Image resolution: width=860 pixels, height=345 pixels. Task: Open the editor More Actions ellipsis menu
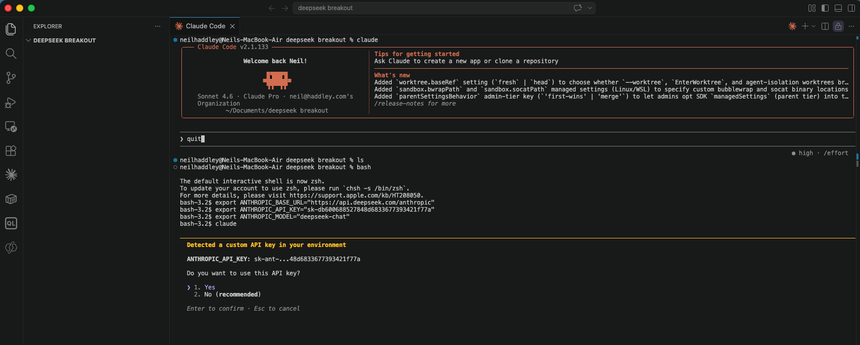(x=851, y=26)
